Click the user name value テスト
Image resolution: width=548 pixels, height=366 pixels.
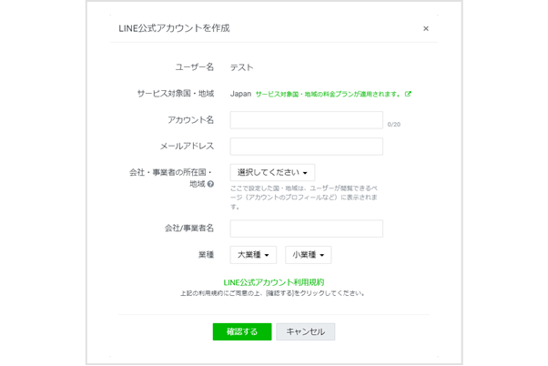coord(241,66)
